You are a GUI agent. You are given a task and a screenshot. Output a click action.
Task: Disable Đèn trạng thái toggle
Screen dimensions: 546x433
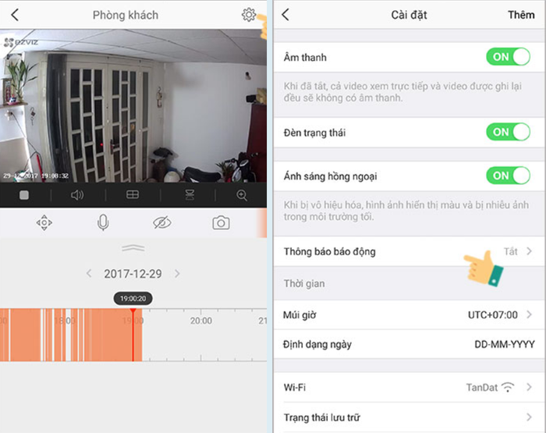508,132
